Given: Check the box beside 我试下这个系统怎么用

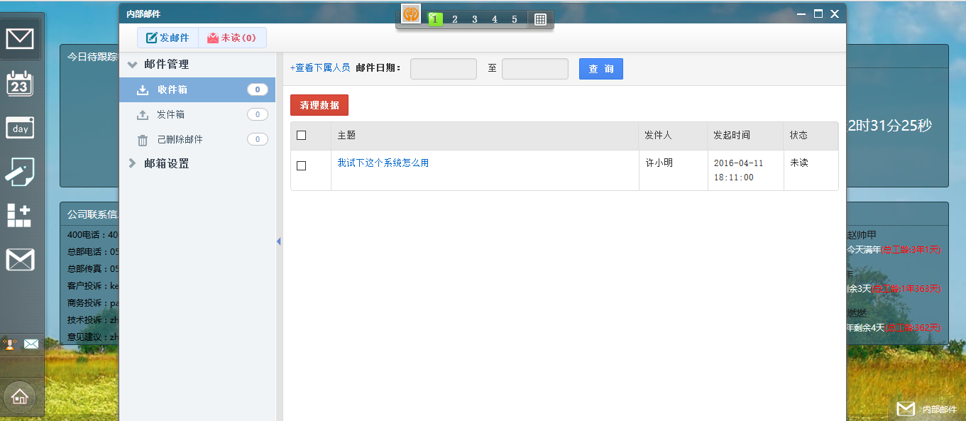Looking at the screenshot, I should (x=301, y=165).
